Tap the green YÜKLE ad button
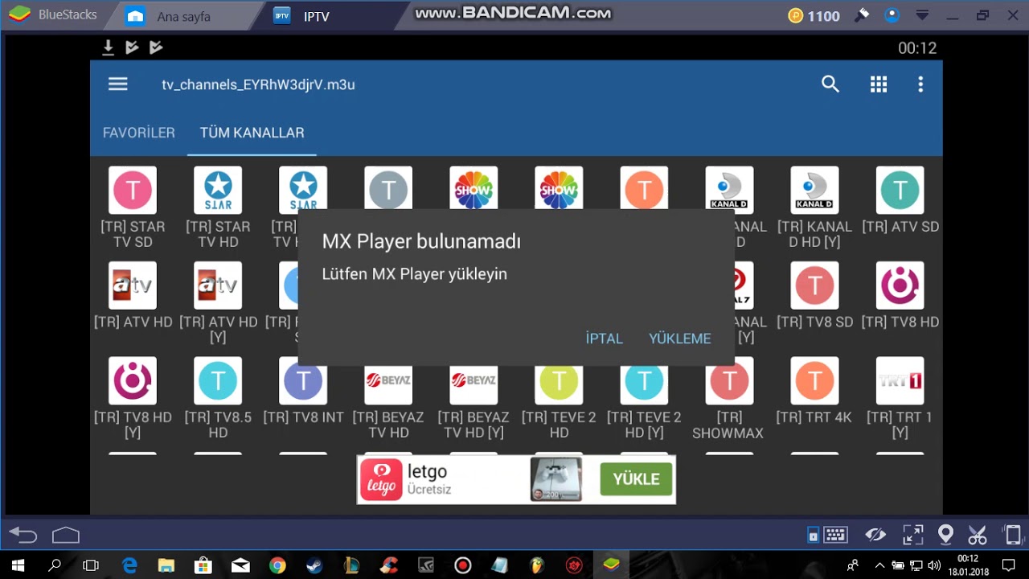 point(636,479)
